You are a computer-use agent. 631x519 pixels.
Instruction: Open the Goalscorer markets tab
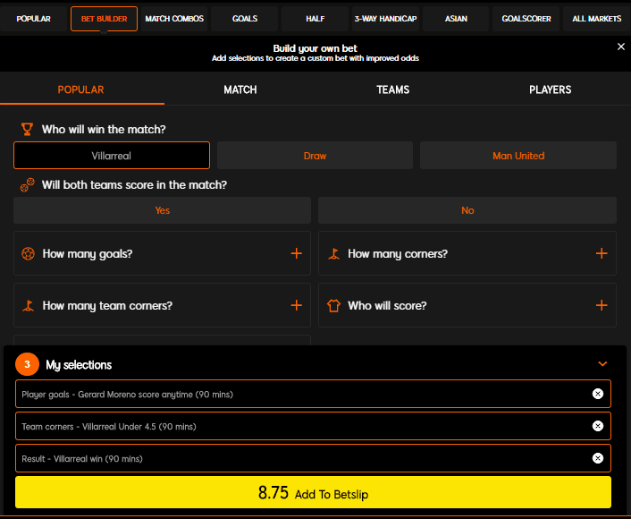tap(526, 19)
